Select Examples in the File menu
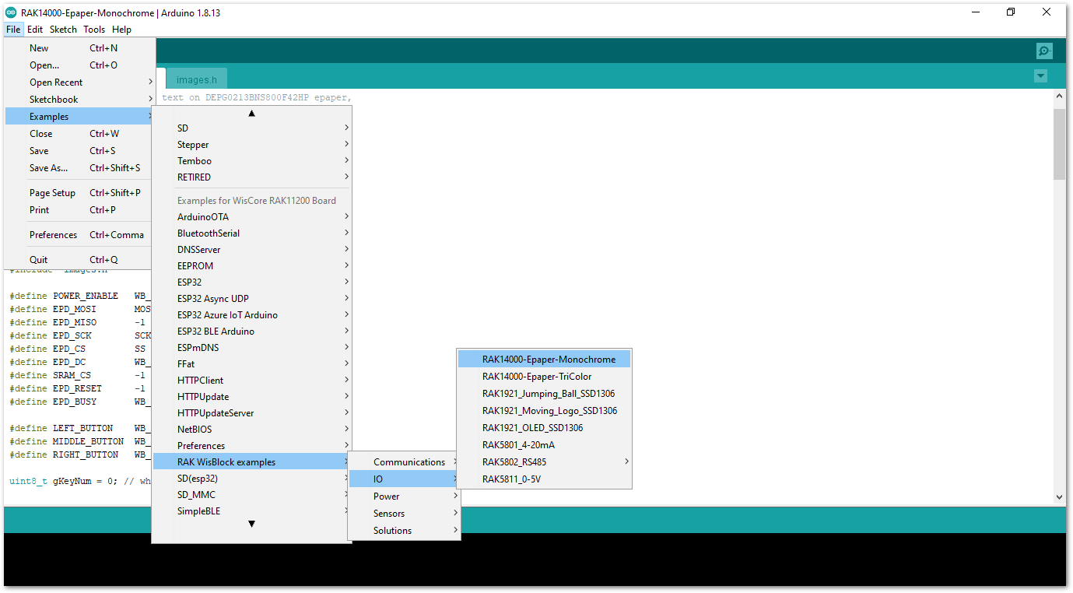The height and width of the screenshot is (593, 1073). pos(79,117)
